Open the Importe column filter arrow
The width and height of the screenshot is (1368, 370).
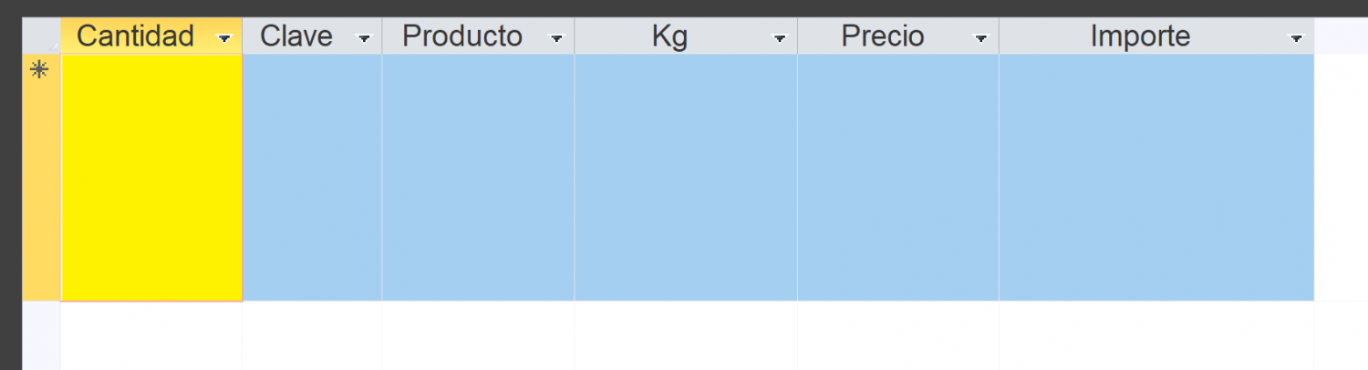click(x=1296, y=38)
